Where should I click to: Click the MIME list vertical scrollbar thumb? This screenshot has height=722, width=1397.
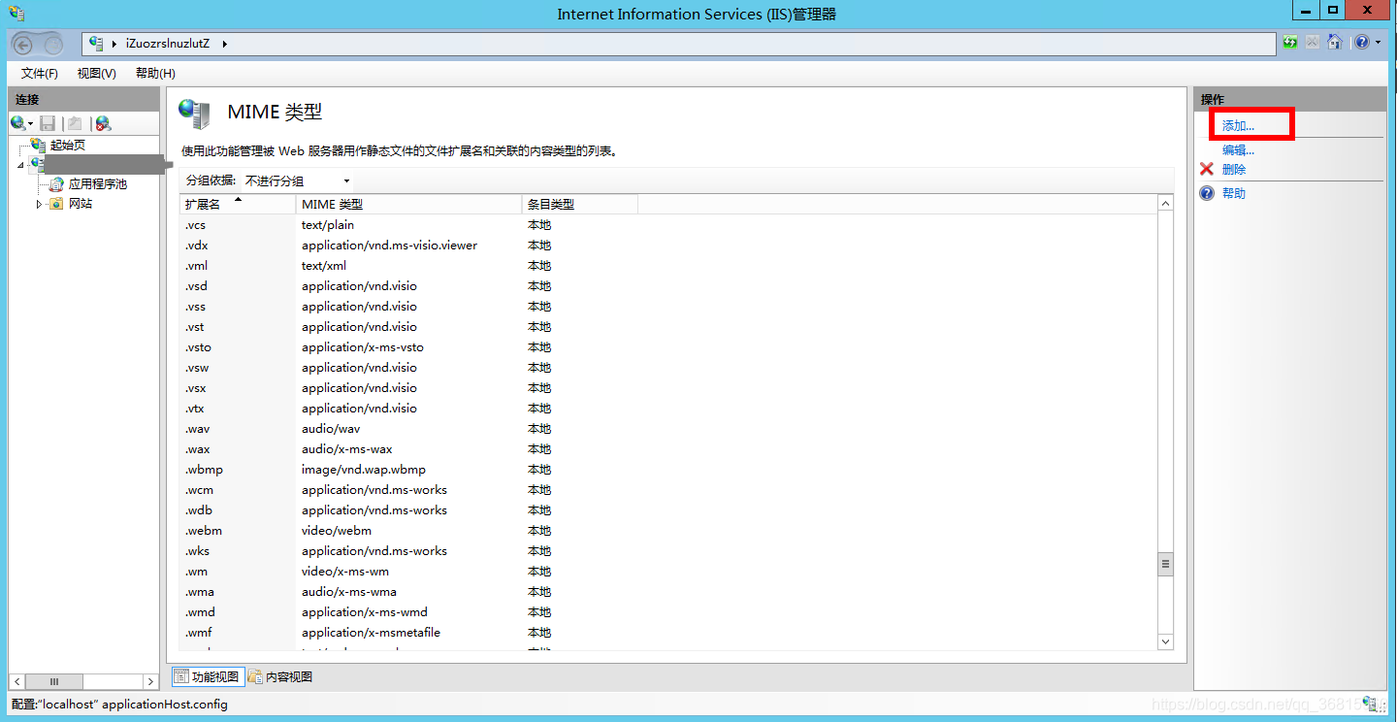[x=1166, y=563]
